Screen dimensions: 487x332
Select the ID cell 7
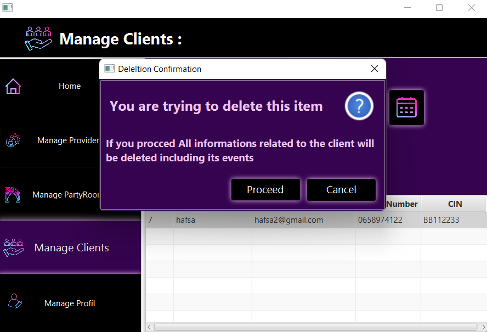(160, 220)
